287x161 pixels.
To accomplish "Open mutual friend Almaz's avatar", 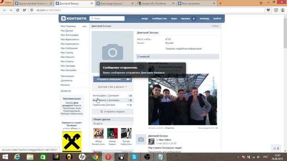I will (113, 133).
